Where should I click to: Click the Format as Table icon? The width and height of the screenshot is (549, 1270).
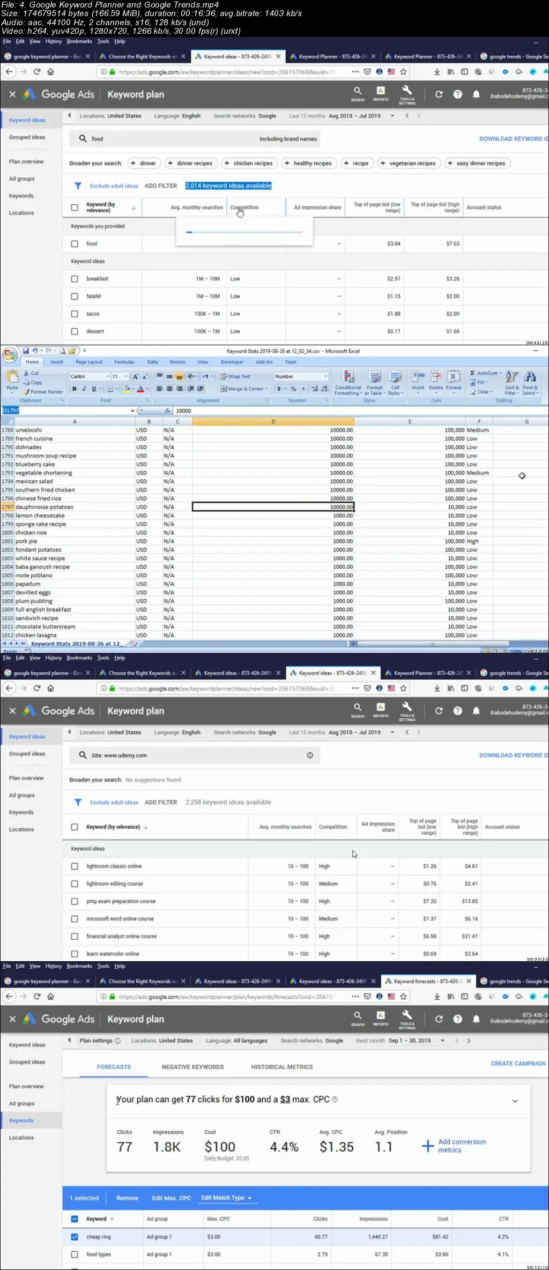pos(375,377)
